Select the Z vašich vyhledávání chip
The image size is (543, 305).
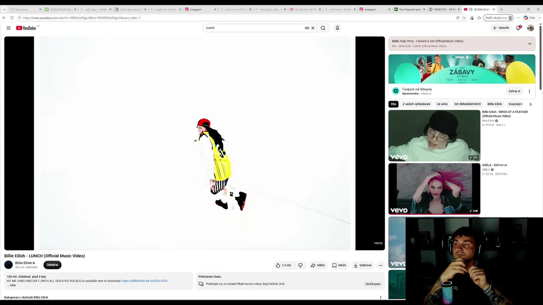point(416,104)
